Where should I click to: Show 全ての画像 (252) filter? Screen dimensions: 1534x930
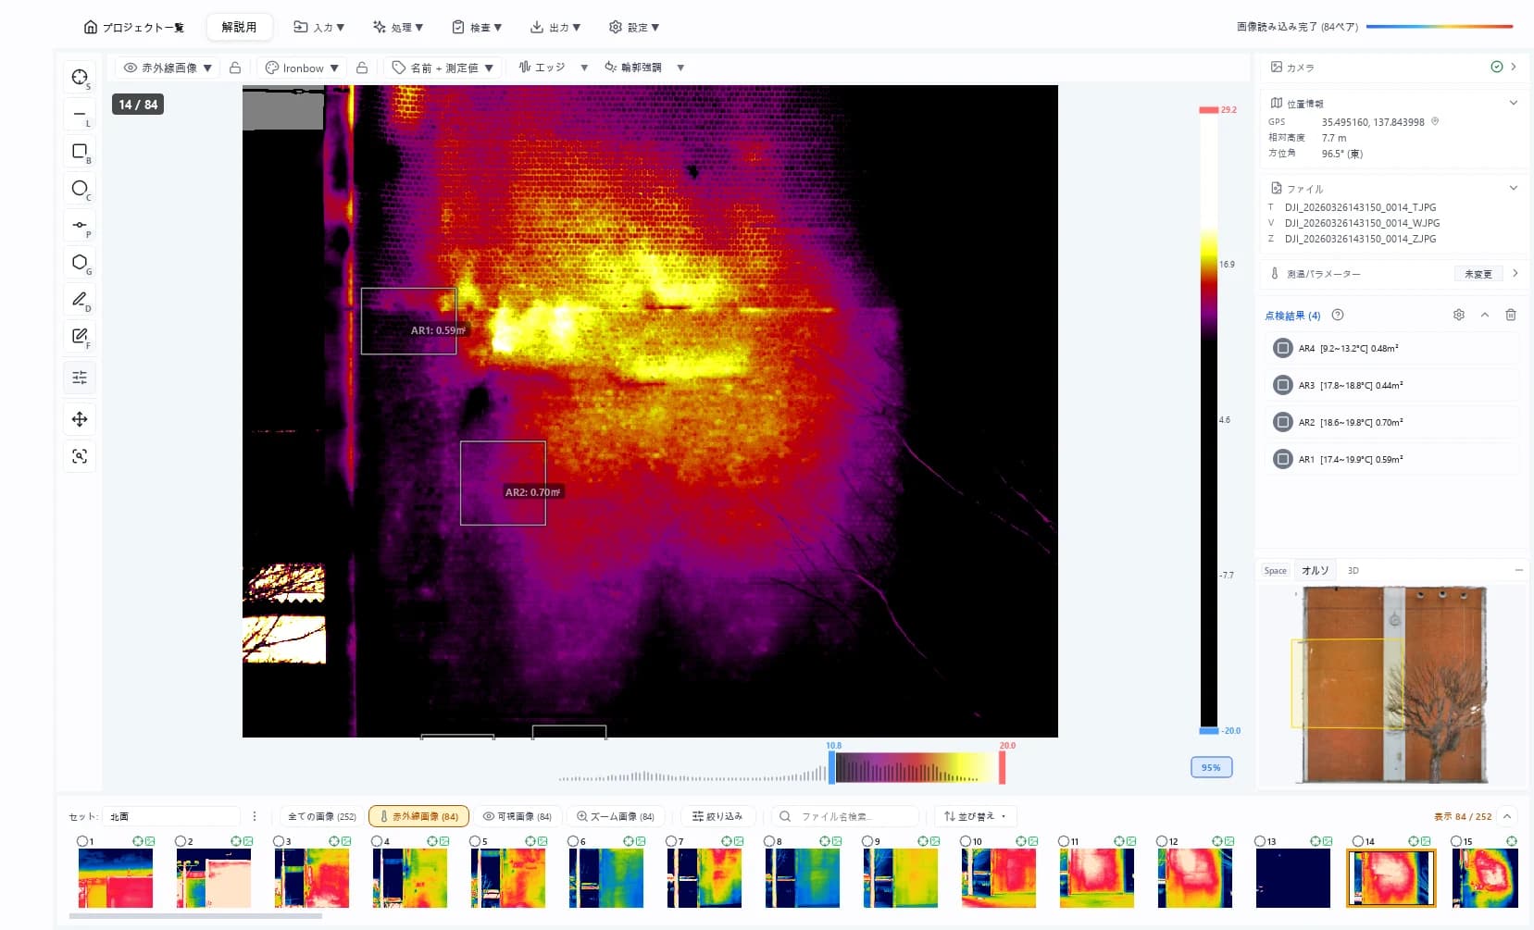(x=321, y=816)
